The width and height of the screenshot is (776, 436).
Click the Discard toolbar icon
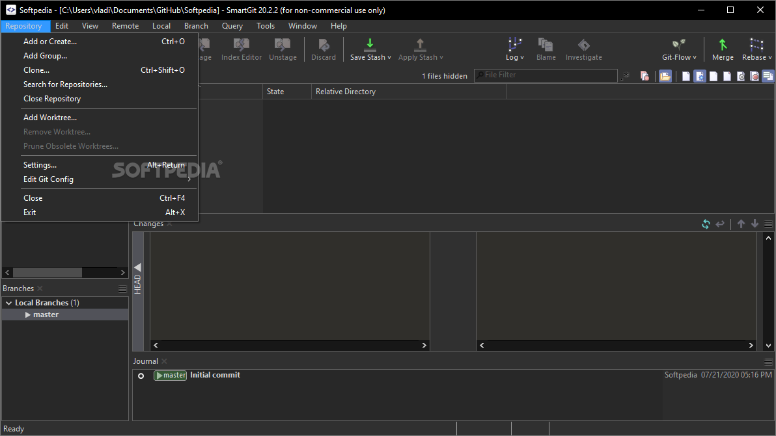point(324,45)
